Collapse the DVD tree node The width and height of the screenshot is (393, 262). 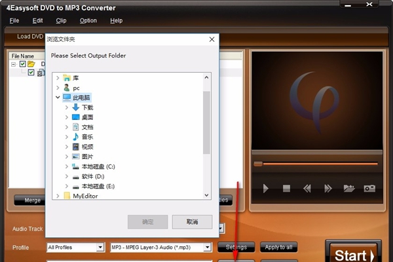(14, 64)
